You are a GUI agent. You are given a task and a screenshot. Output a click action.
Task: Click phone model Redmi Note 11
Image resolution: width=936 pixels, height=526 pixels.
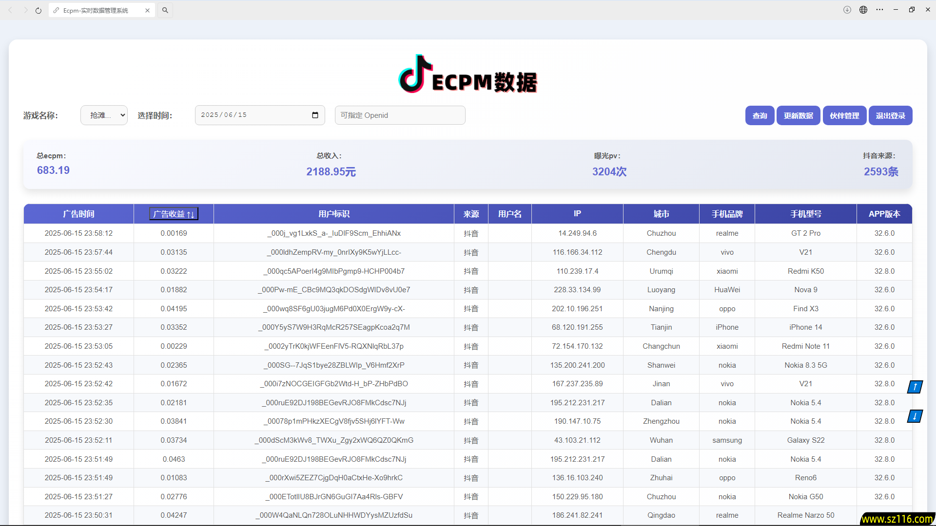pos(806,346)
